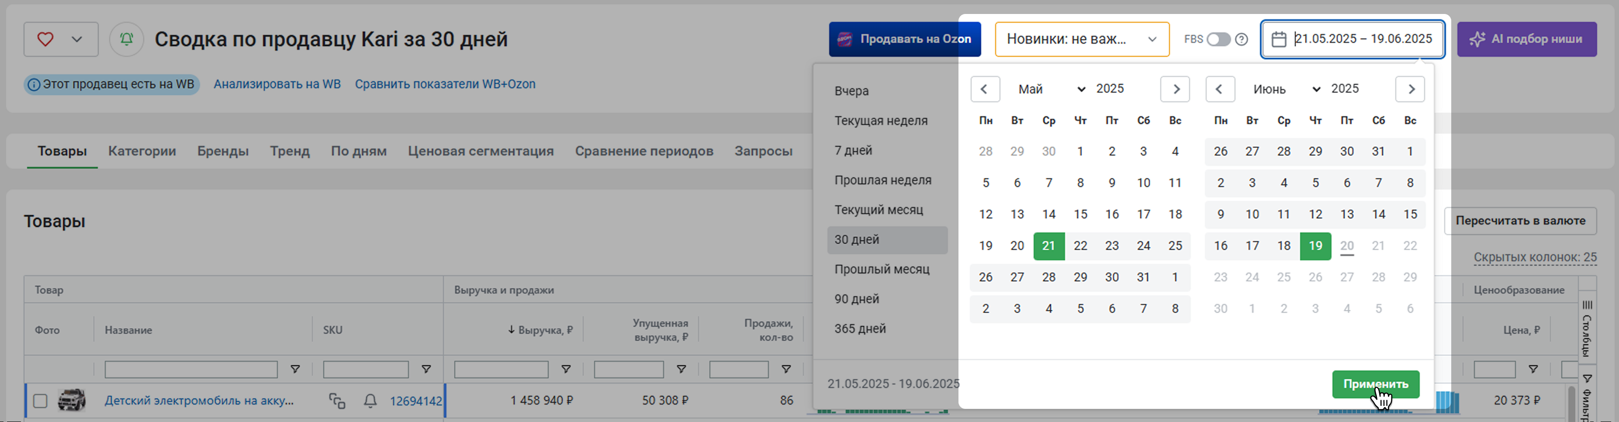Click the info icon in seller WB badge
Image resolution: width=1619 pixels, height=422 pixels.
pyautogui.click(x=34, y=84)
